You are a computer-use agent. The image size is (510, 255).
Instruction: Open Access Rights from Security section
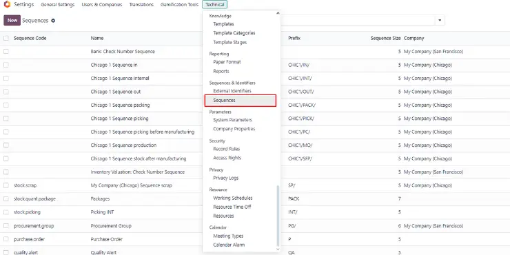coord(227,158)
